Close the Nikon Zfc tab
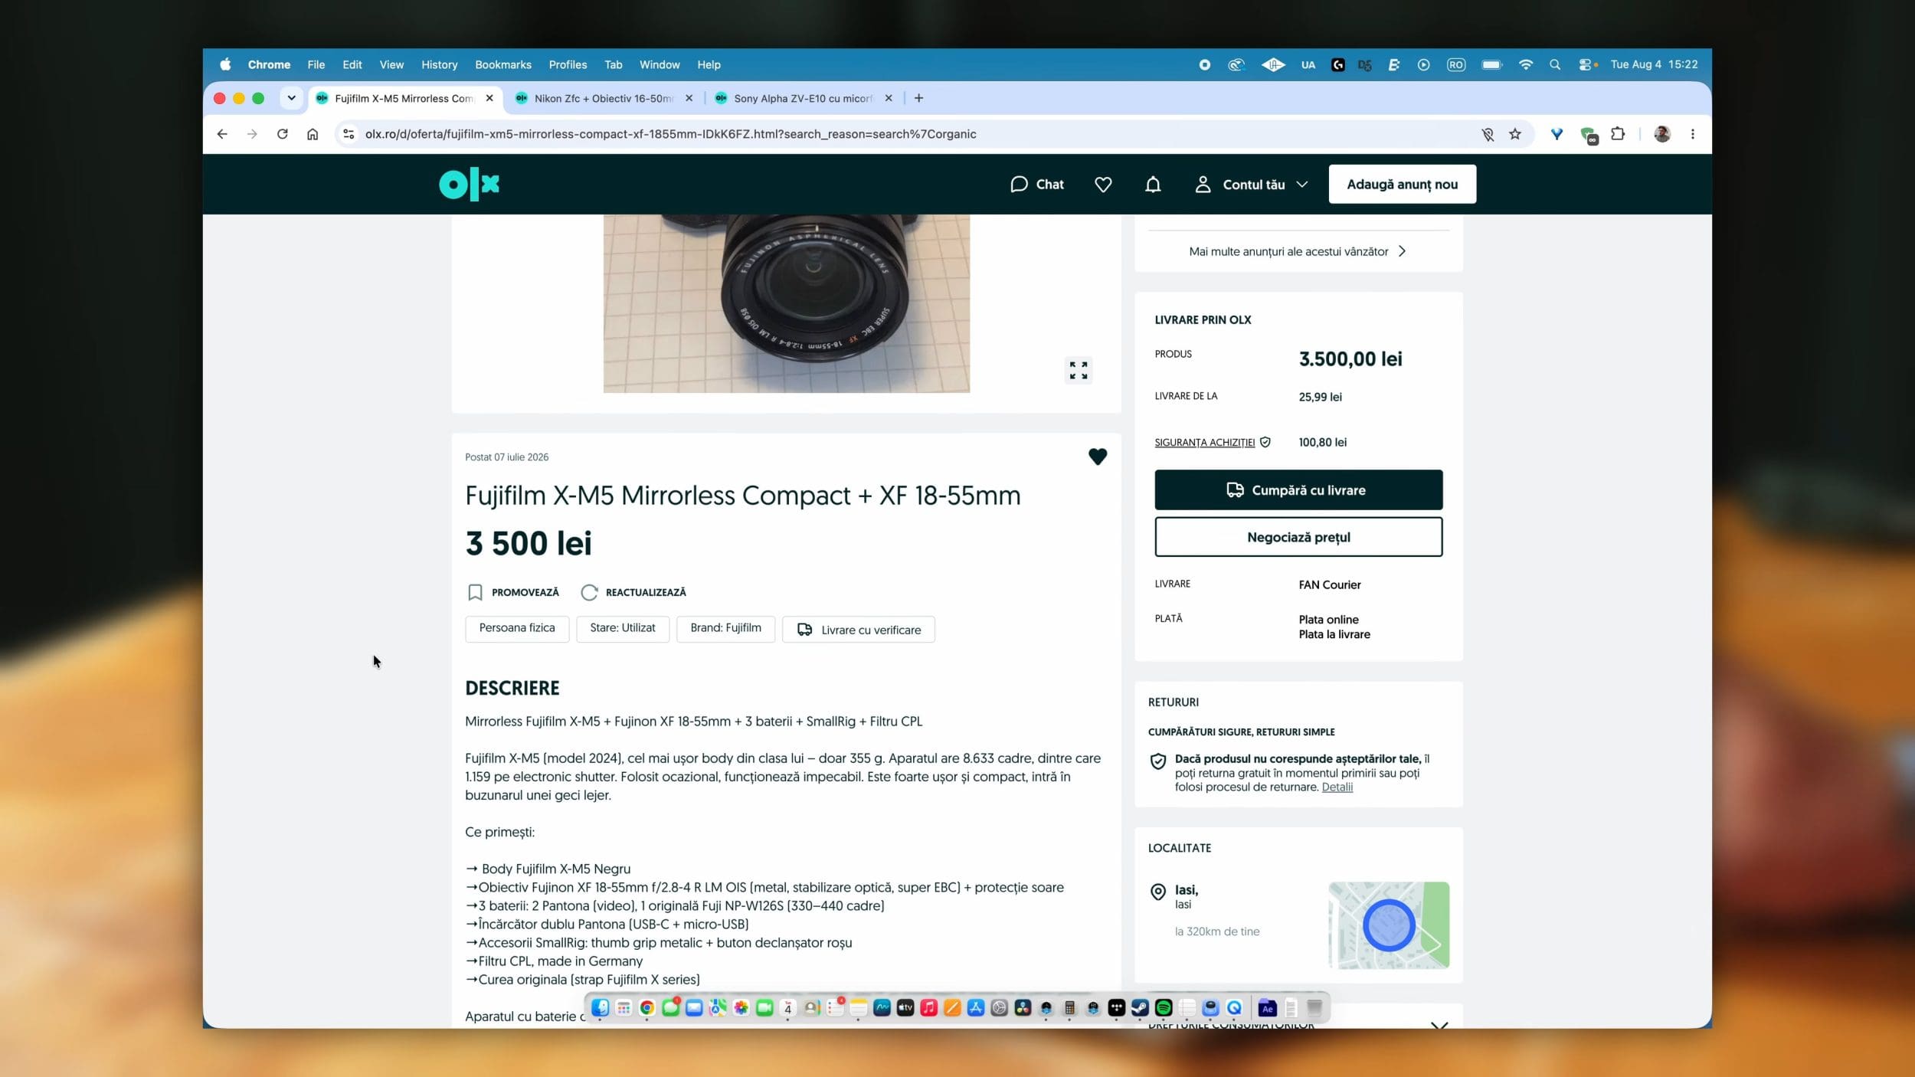The height and width of the screenshot is (1077, 1915). click(x=689, y=98)
